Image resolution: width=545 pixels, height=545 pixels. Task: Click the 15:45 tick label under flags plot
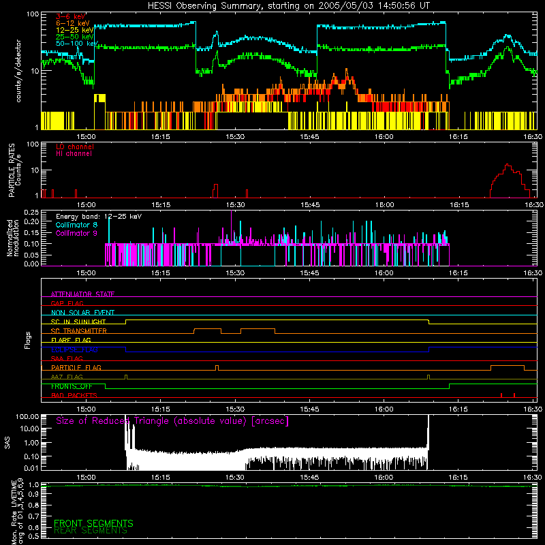click(310, 409)
